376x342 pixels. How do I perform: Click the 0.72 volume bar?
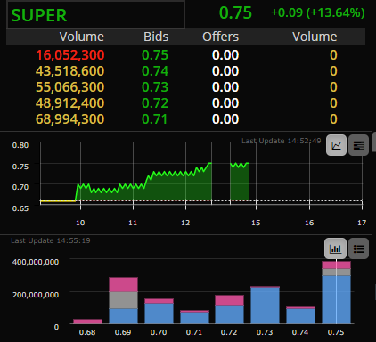coord(229,309)
